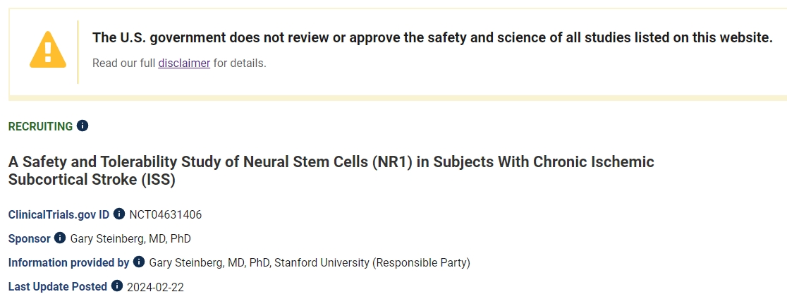Open info icon beside Information provided by

point(139,262)
